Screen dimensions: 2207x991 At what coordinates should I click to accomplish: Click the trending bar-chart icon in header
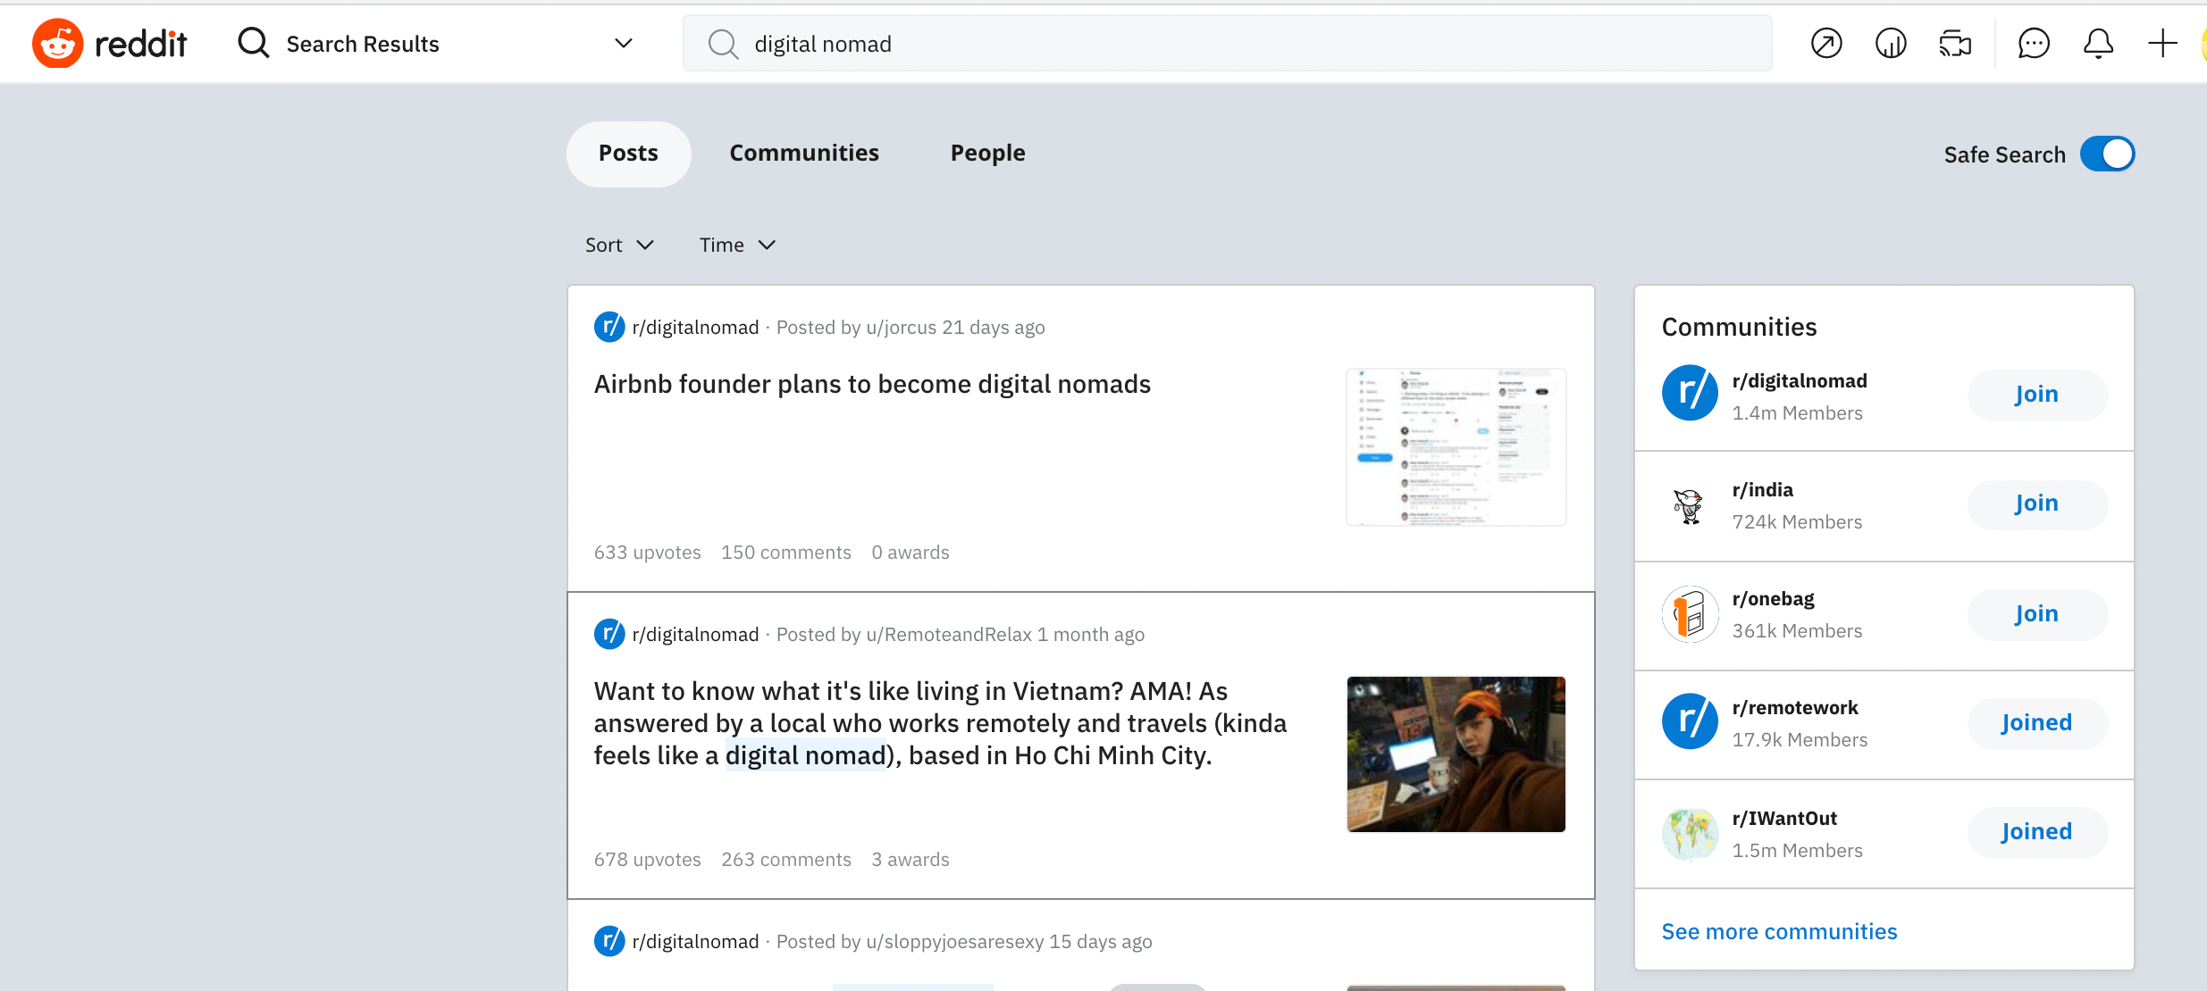click(x=1891, y=42)
